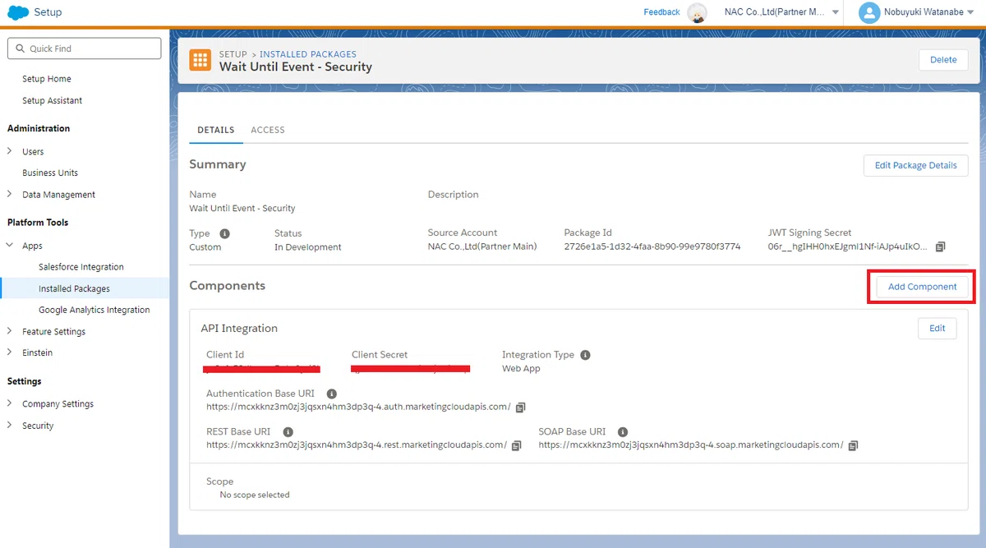Open the Feedback link

(x=661, y=12)
